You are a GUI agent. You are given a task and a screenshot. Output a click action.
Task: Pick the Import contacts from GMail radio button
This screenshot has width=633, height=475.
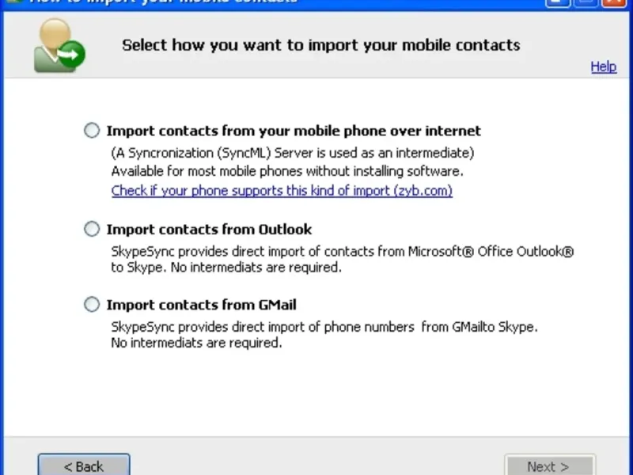(93, 305)
